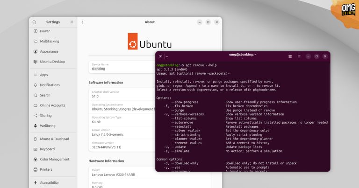Click the Apps grid icon in the sidebar
This screenshot has width=359, height=188.
(x=36, y=75)
